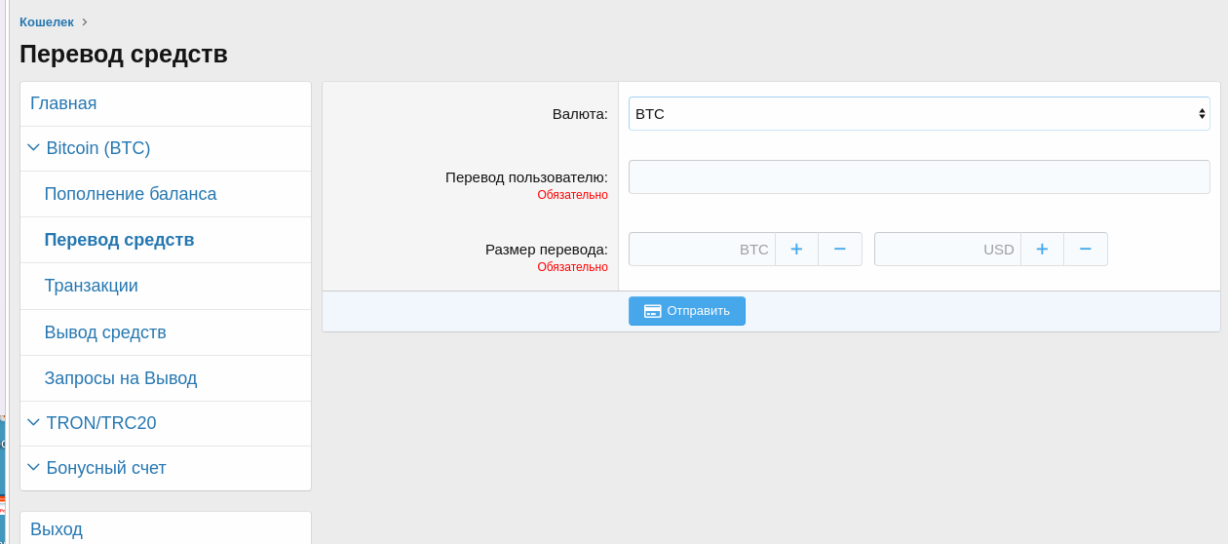Screen dimensions: 1228x544
Task: Focus the Перевод пользователю input field
Action: (x=918, y=176)
